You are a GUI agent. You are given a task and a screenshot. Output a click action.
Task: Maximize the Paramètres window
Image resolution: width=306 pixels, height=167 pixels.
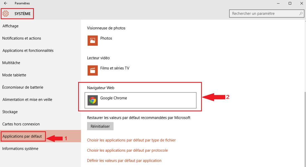click(x=290, y=3)
